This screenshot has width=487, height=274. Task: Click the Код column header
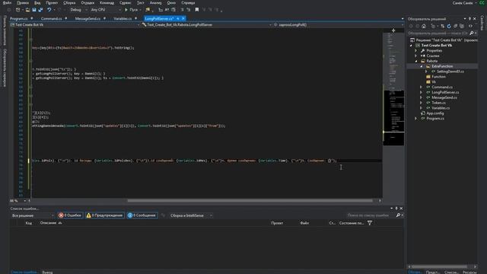[29, 223]
